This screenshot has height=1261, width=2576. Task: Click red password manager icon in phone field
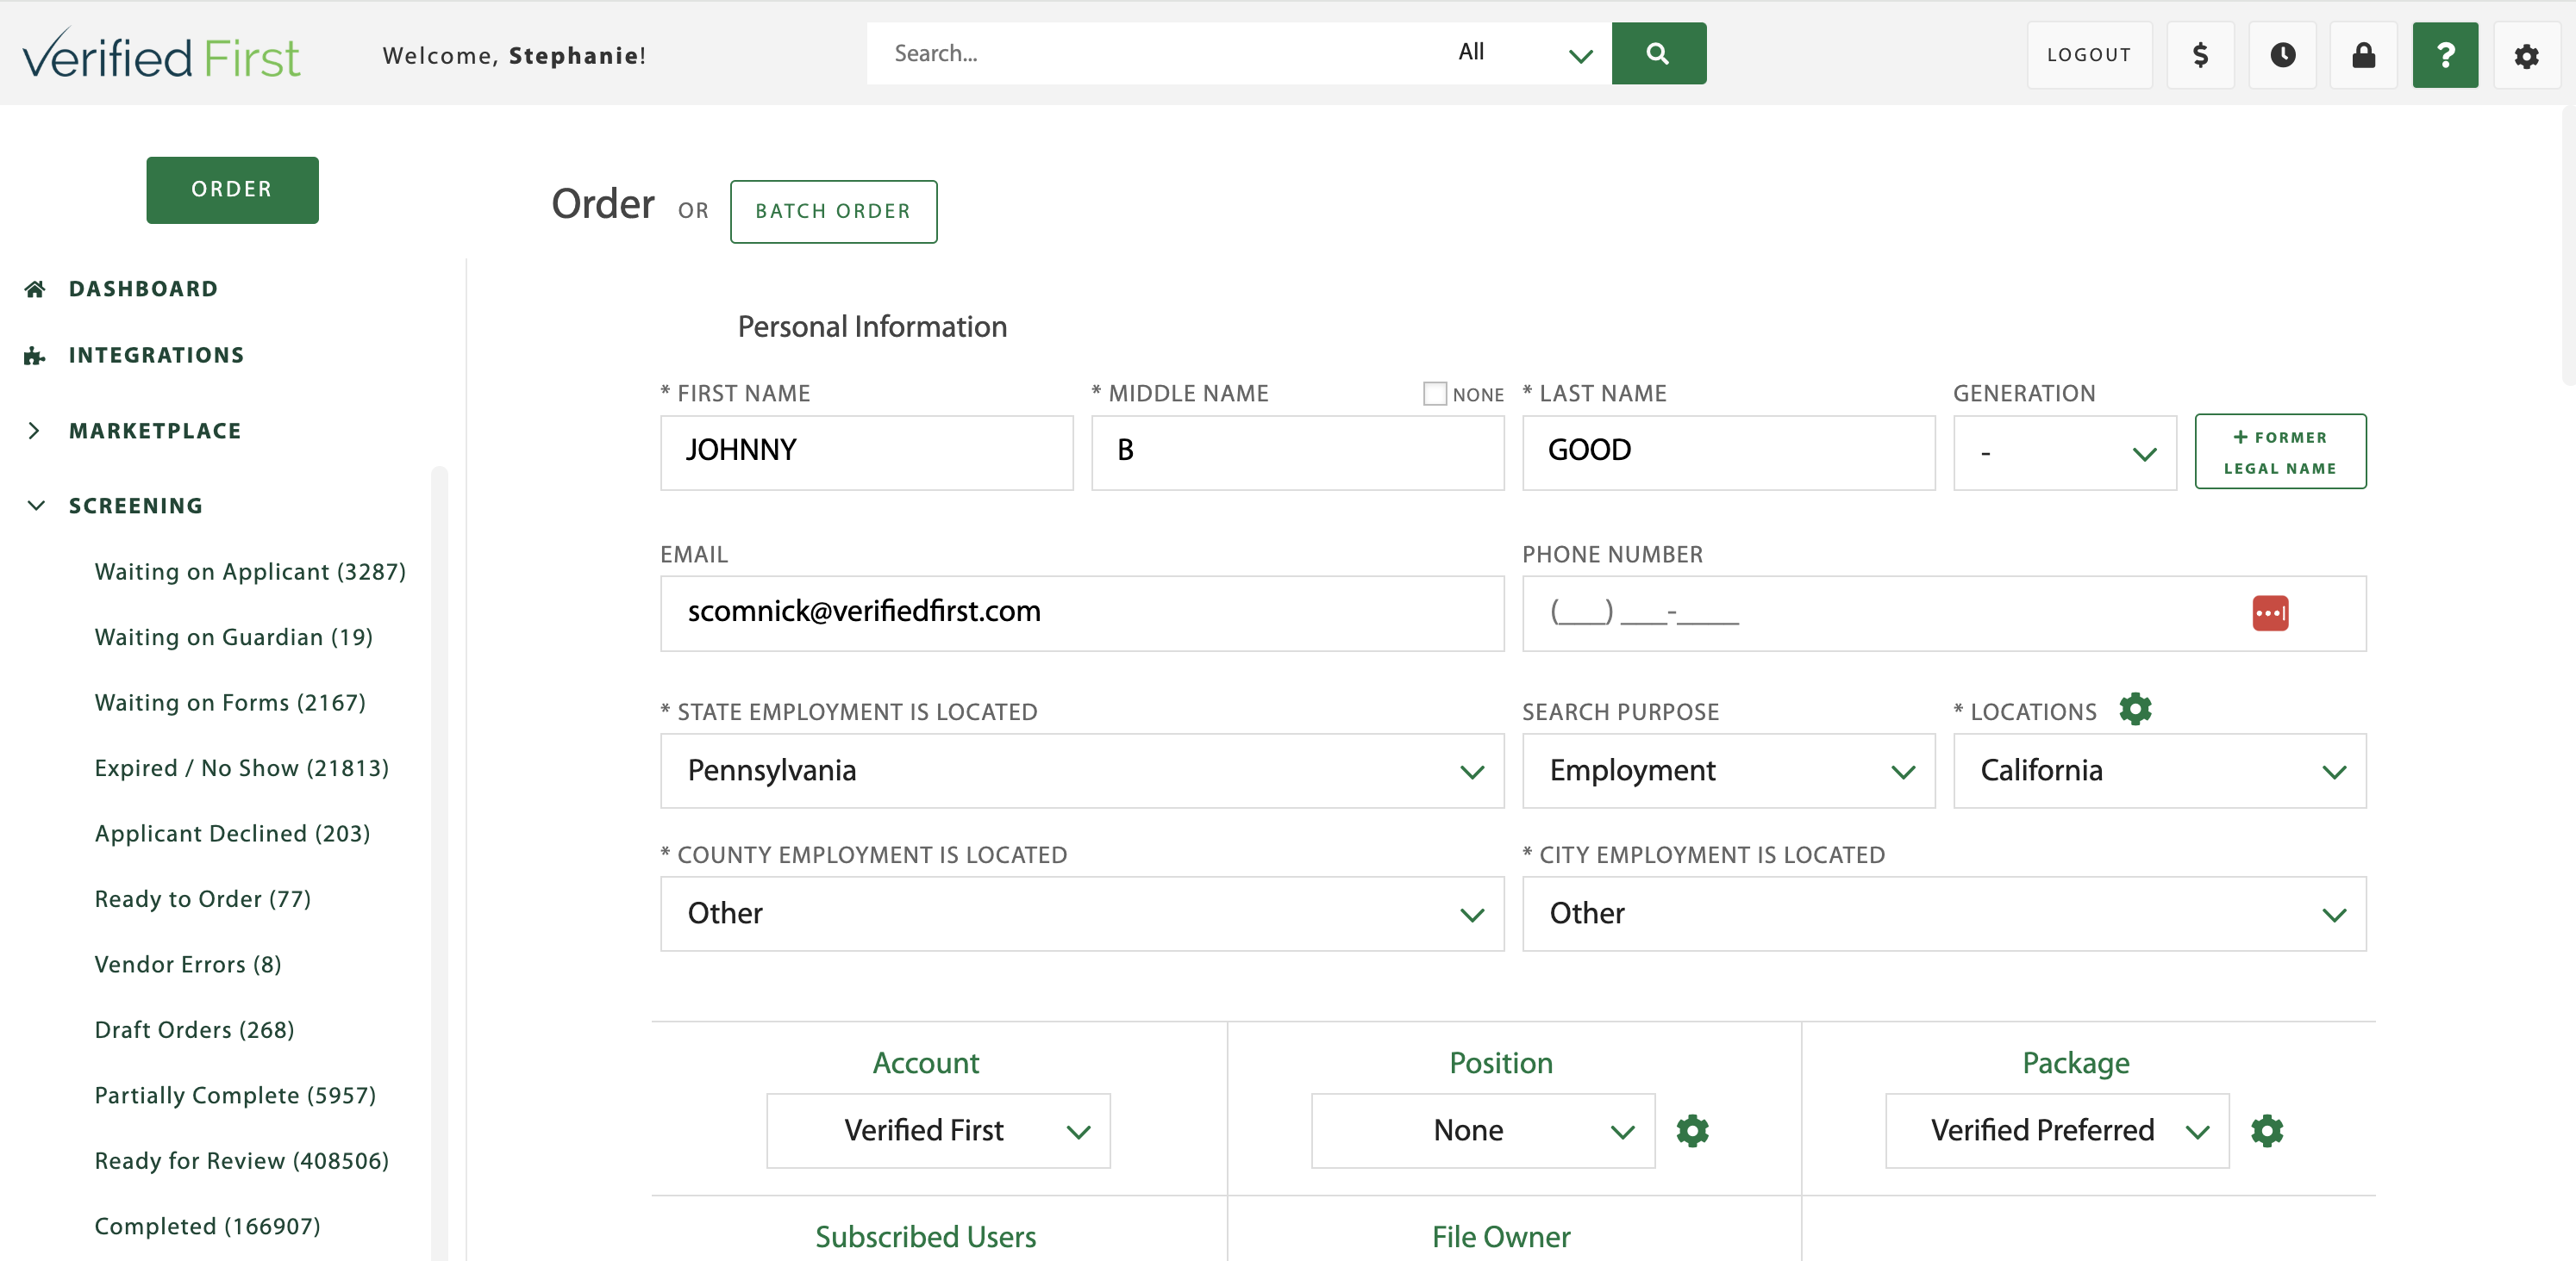(2270, 612)
